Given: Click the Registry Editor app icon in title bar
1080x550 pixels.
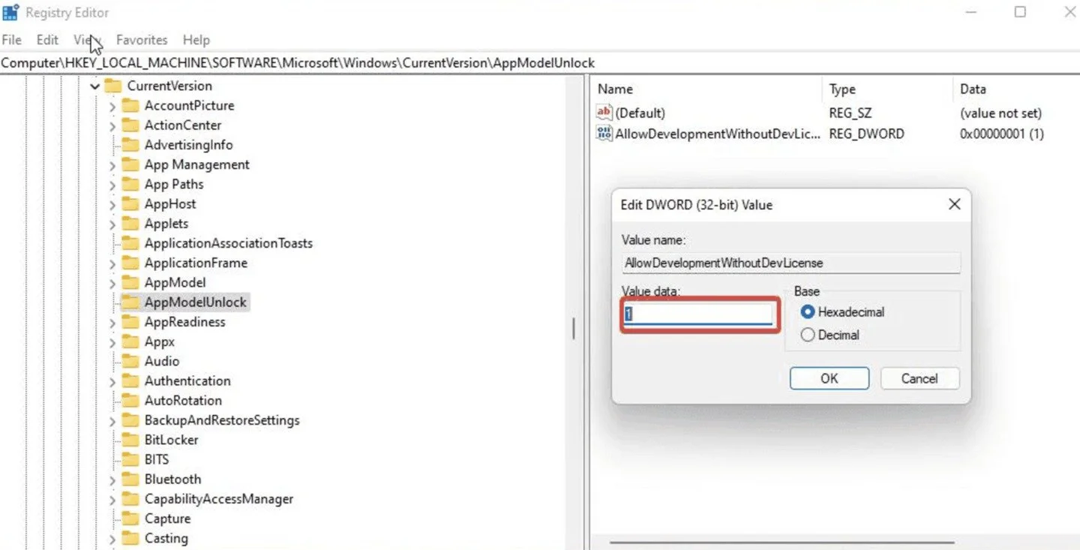Looking at the screenshot, I should point(10,13).
